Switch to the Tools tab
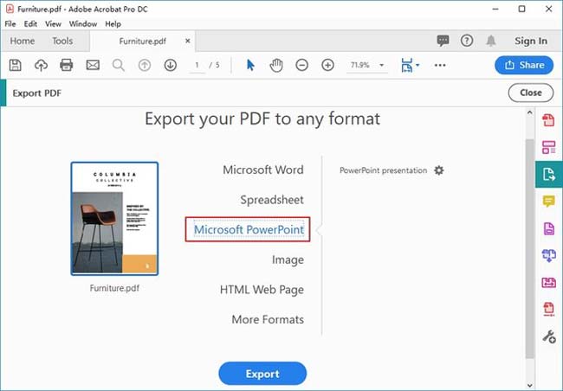This screenshot has width=563, height=391. click(x=62, y=41)
